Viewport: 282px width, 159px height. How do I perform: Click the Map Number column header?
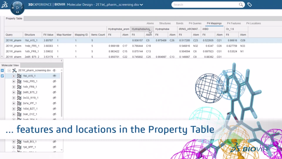[64, 35]
